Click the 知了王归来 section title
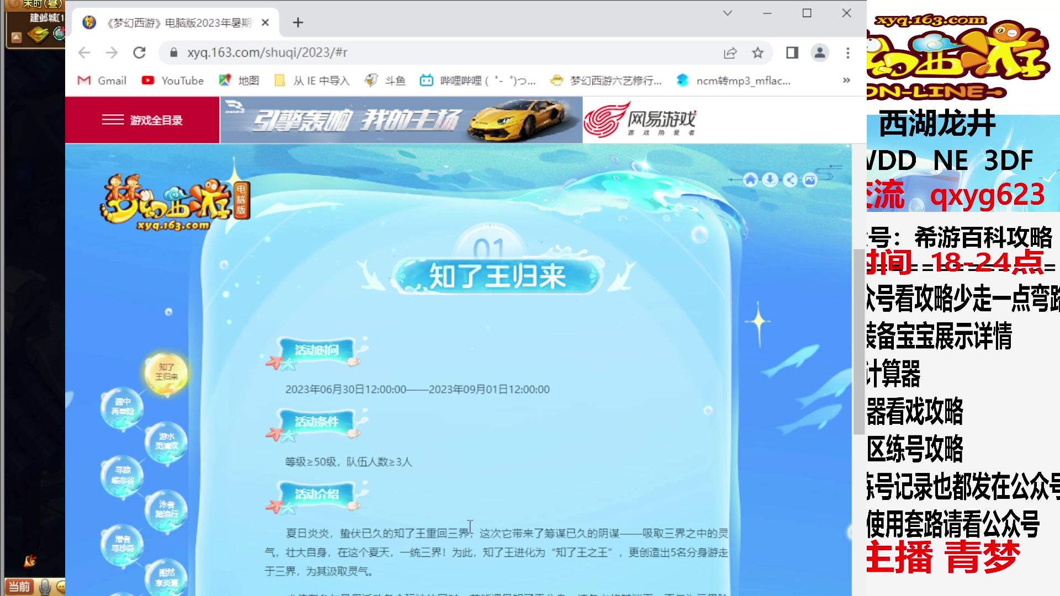 [497, 276]
